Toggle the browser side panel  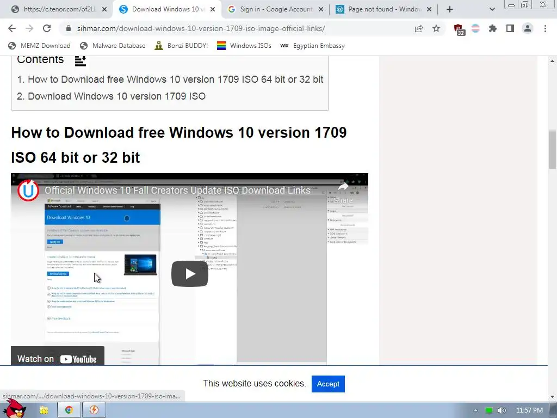tap(510, 28)
